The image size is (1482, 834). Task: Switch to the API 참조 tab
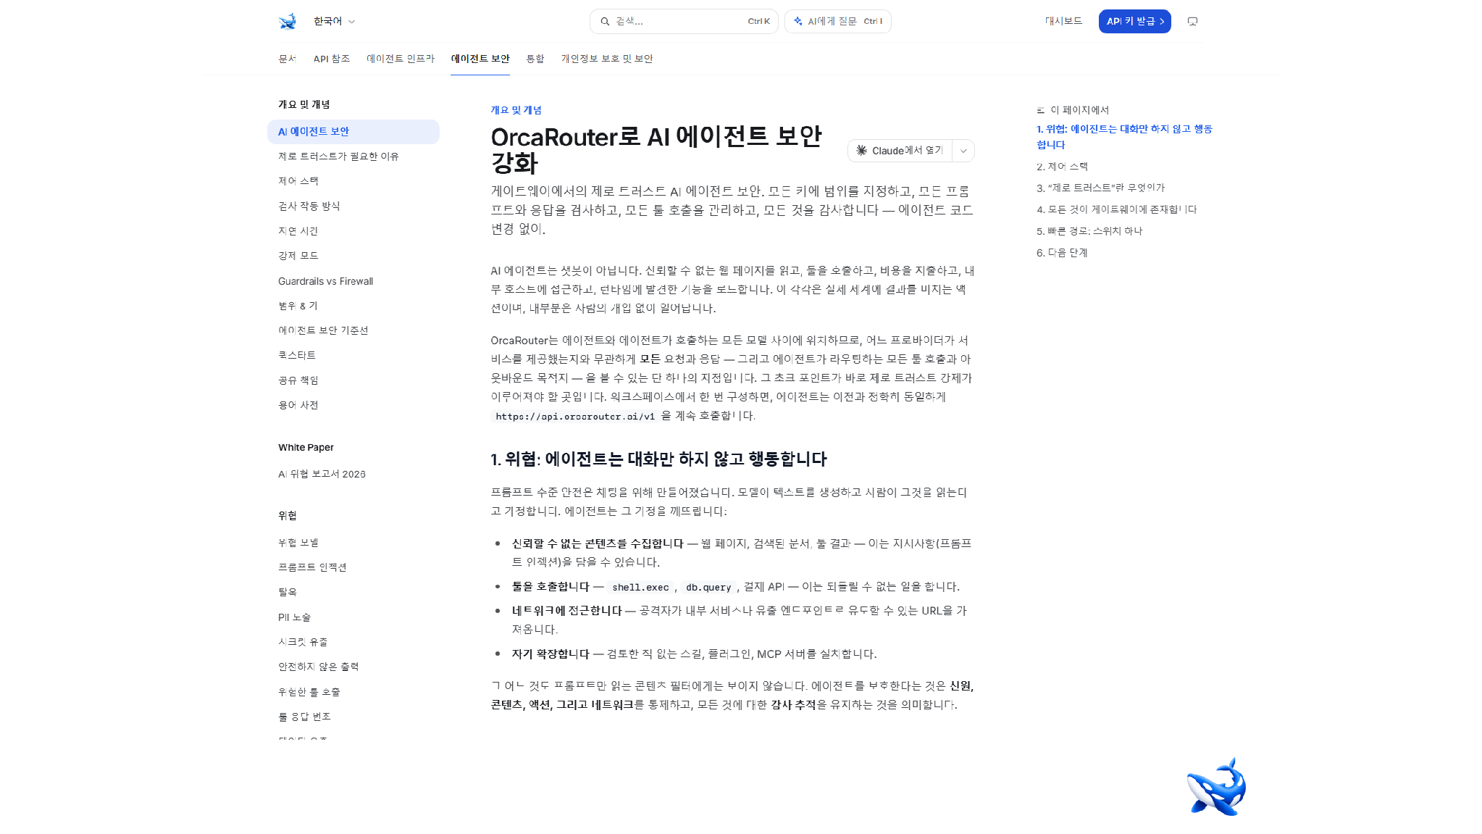[332, 59]
